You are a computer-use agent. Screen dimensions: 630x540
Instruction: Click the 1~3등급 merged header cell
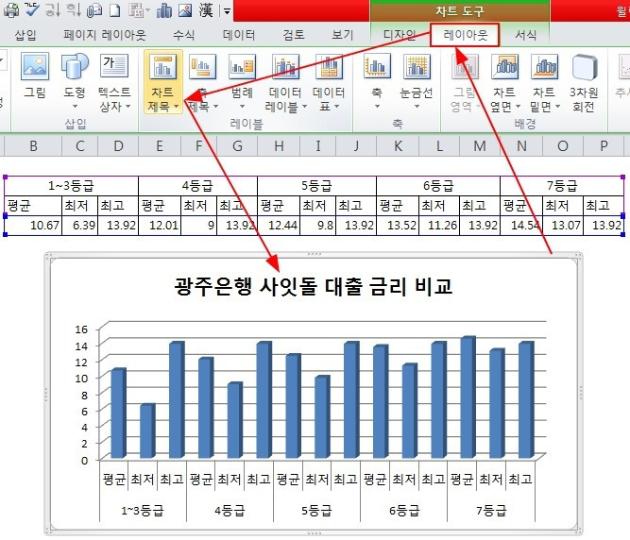[71, 185]
